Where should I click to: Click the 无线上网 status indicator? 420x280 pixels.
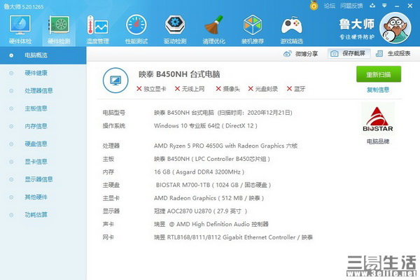(190, 89)
